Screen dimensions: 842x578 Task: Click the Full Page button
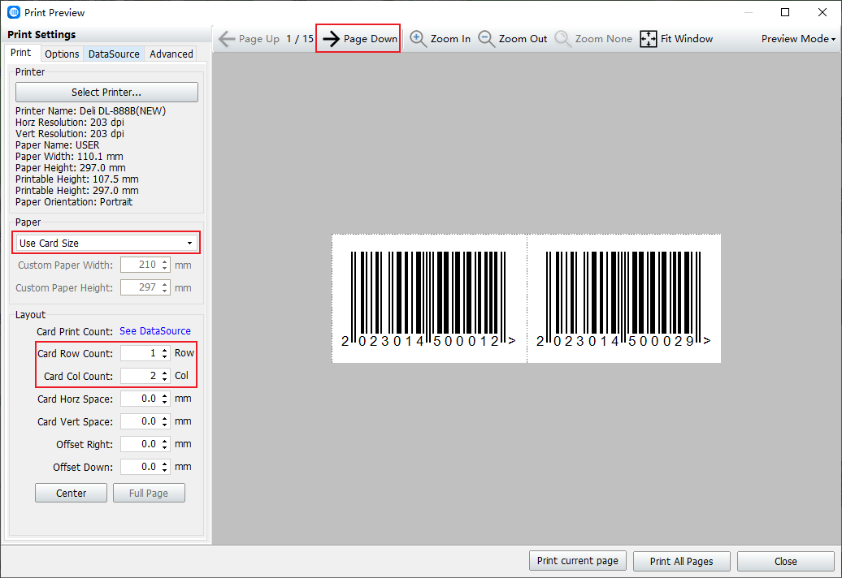click(149, 493)
